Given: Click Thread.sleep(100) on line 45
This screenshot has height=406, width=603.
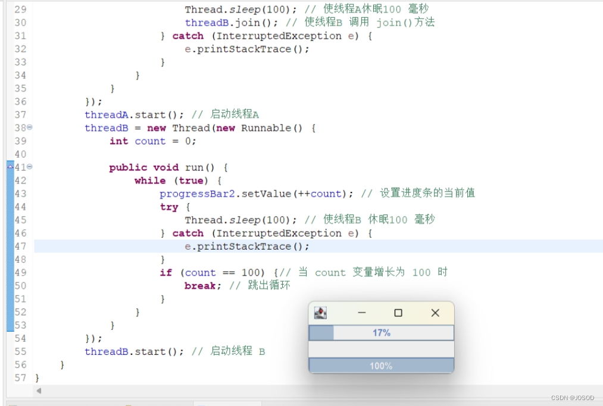Looking at the screenshot, I should pos(240,220).
